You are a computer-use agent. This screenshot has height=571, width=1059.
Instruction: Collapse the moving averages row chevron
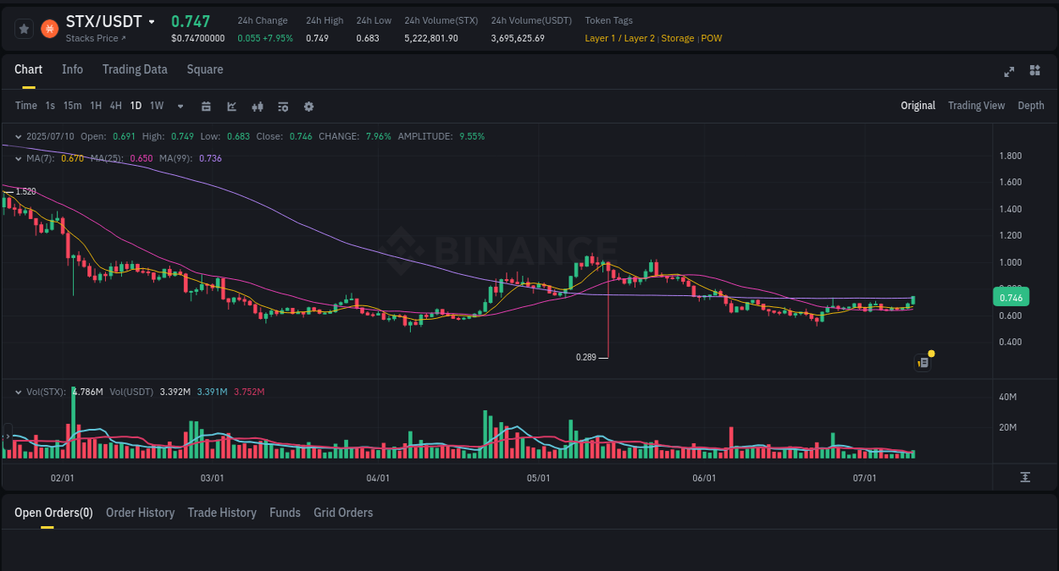point(17,158)
